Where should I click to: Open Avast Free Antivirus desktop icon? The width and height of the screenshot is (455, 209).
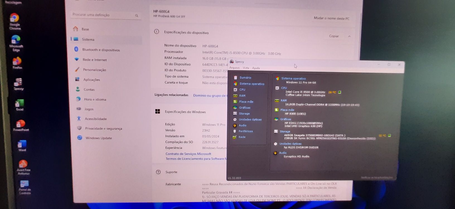(23, 167)
